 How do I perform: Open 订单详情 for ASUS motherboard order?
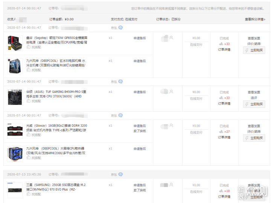coord(224,103)
